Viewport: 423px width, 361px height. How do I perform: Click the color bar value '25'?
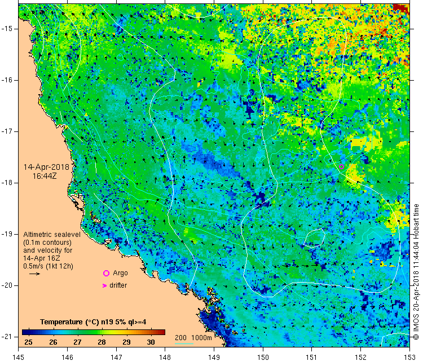pyautogui.click(x=28, y=342)
